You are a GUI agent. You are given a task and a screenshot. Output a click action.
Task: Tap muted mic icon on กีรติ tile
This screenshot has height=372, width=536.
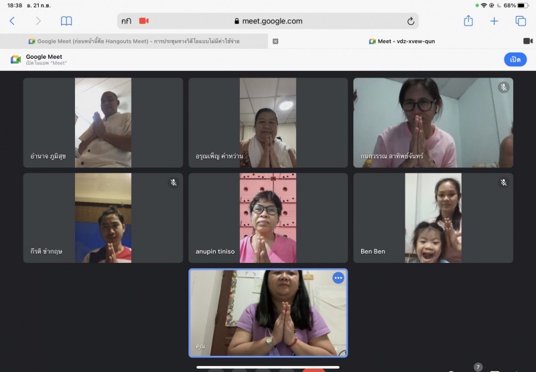[x=173, y=183]
